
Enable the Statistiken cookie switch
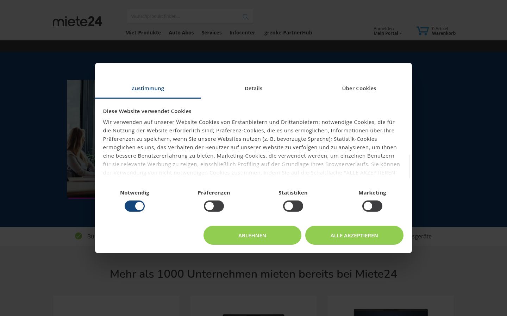pos(293,206)
